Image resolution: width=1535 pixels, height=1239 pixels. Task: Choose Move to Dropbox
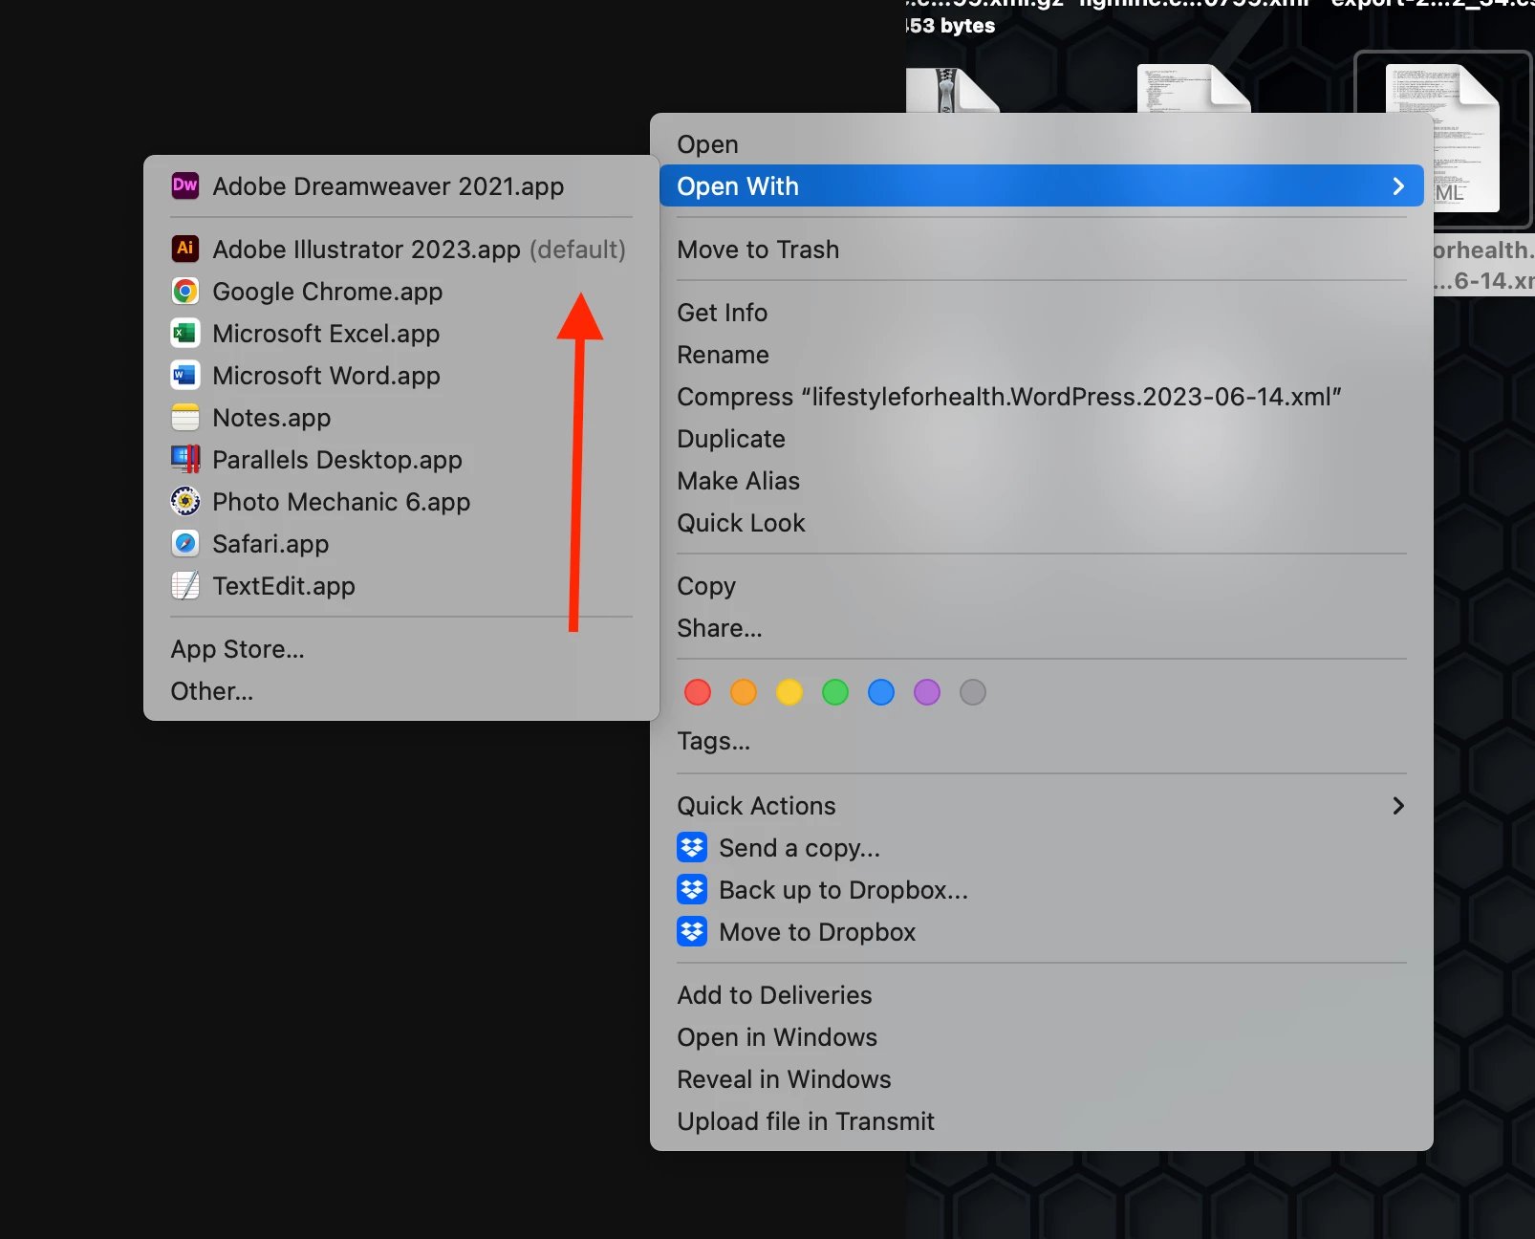click(1042, 932)
